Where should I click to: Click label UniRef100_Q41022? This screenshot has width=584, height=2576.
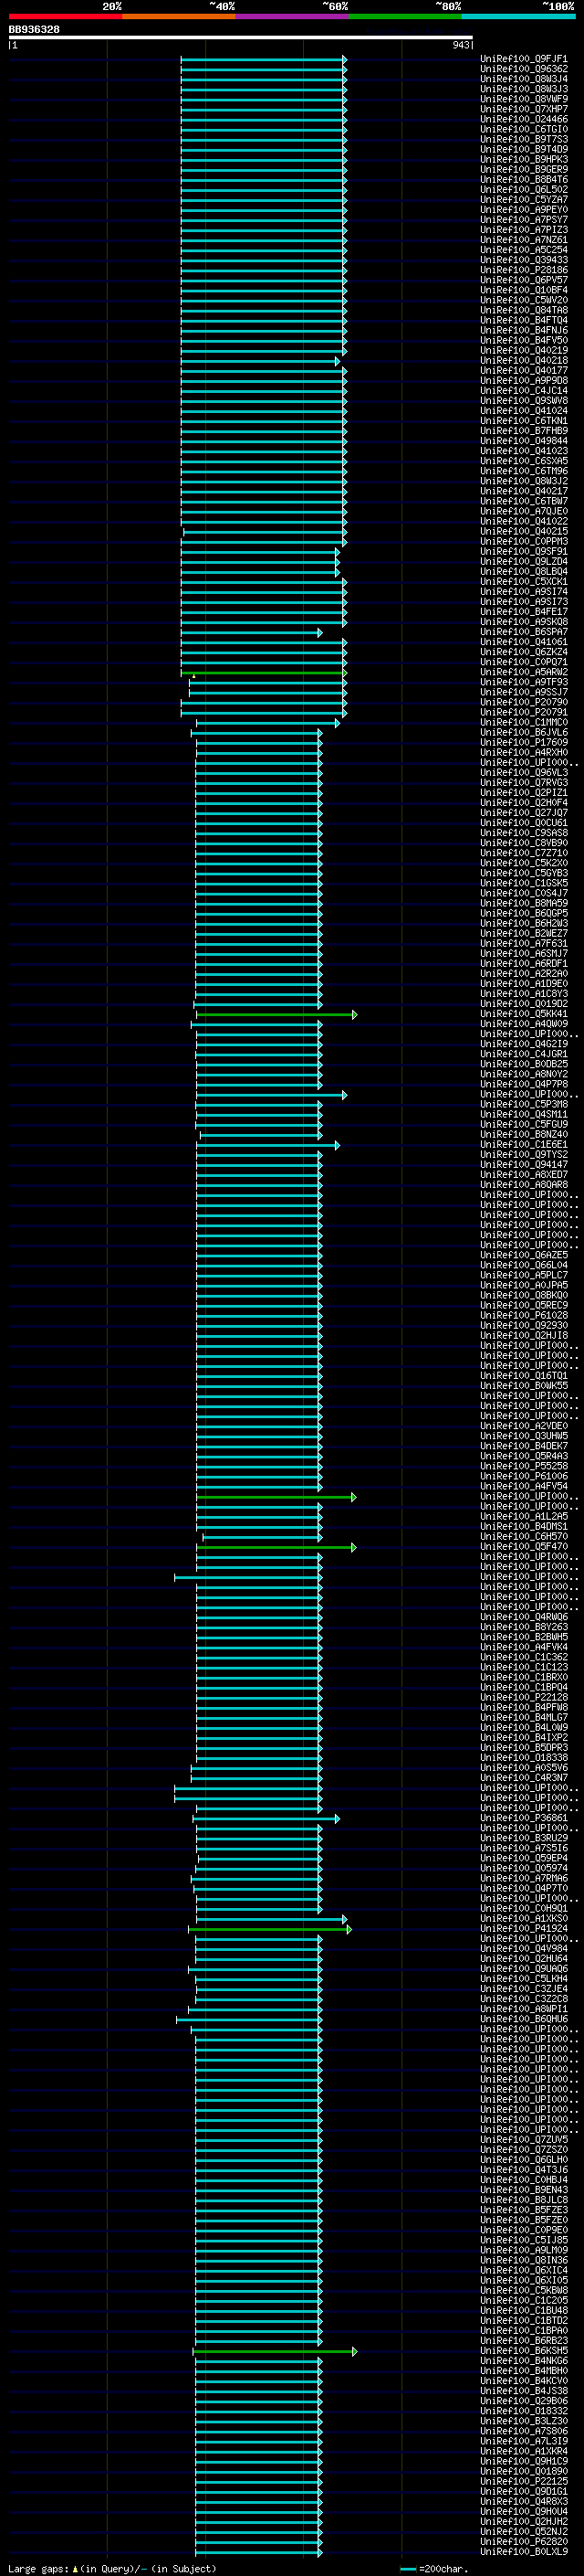(x=524, y=521)
